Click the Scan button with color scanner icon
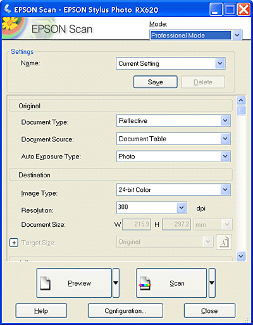Screen dimensions: 253x325 pyautogui.click(x=171, y=283)
